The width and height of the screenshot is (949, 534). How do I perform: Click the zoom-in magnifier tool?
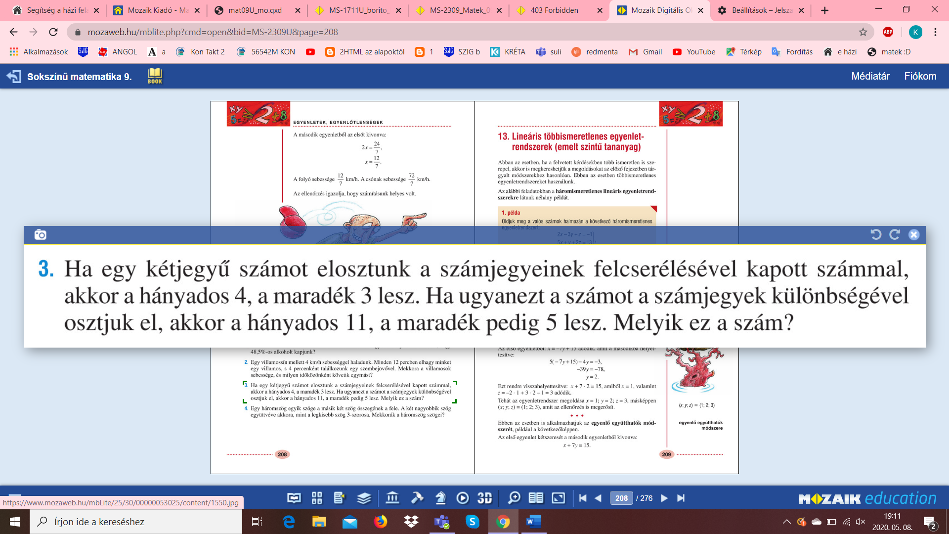(x=514, y=498)
